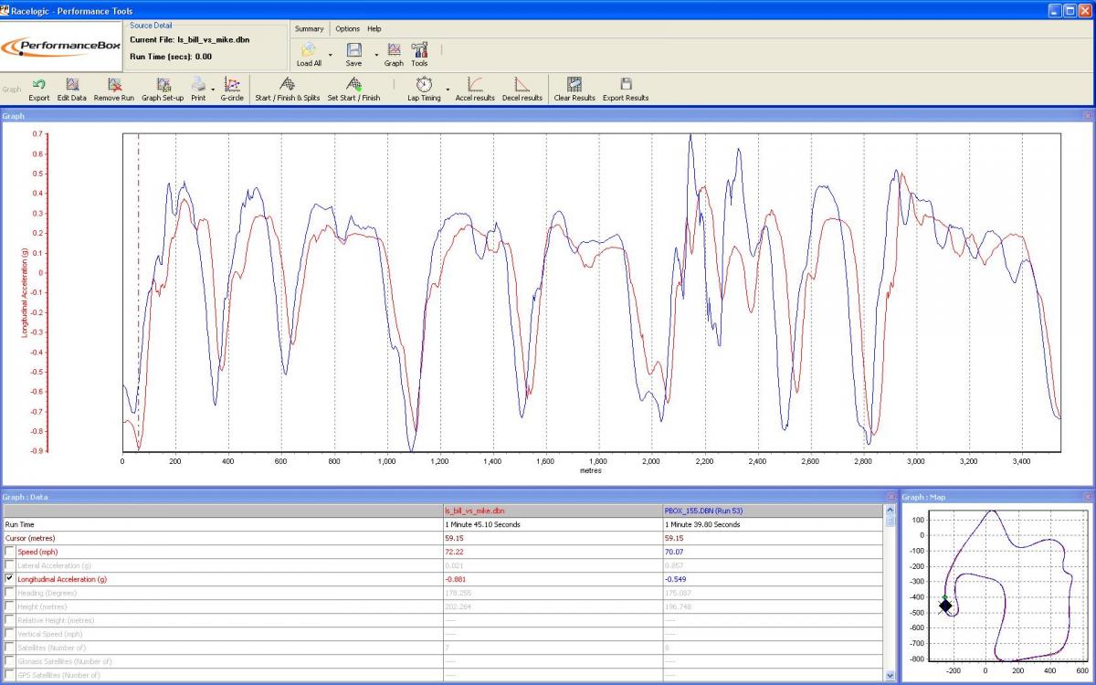Enable the Speed (mph) channel checkbox
The image size is (1096, 685).
pos(10,553)
